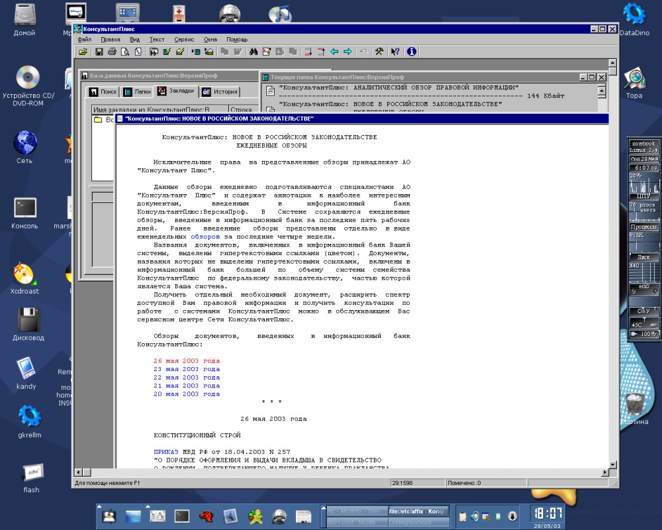This screenshot has height=530, width=662.
Task: Go back with the left cyan arrow
Action: click(x=334, y=52)
